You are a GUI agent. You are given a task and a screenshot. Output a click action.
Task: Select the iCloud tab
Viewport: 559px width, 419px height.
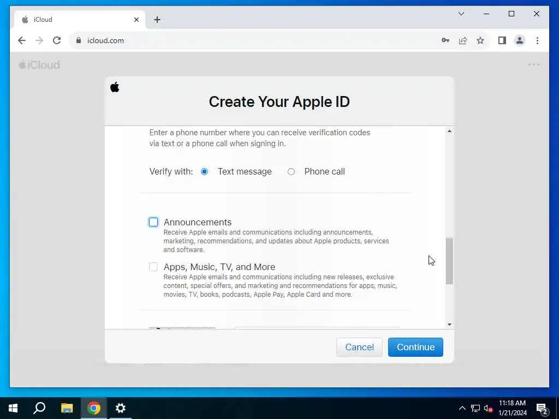tap(80, 20)
